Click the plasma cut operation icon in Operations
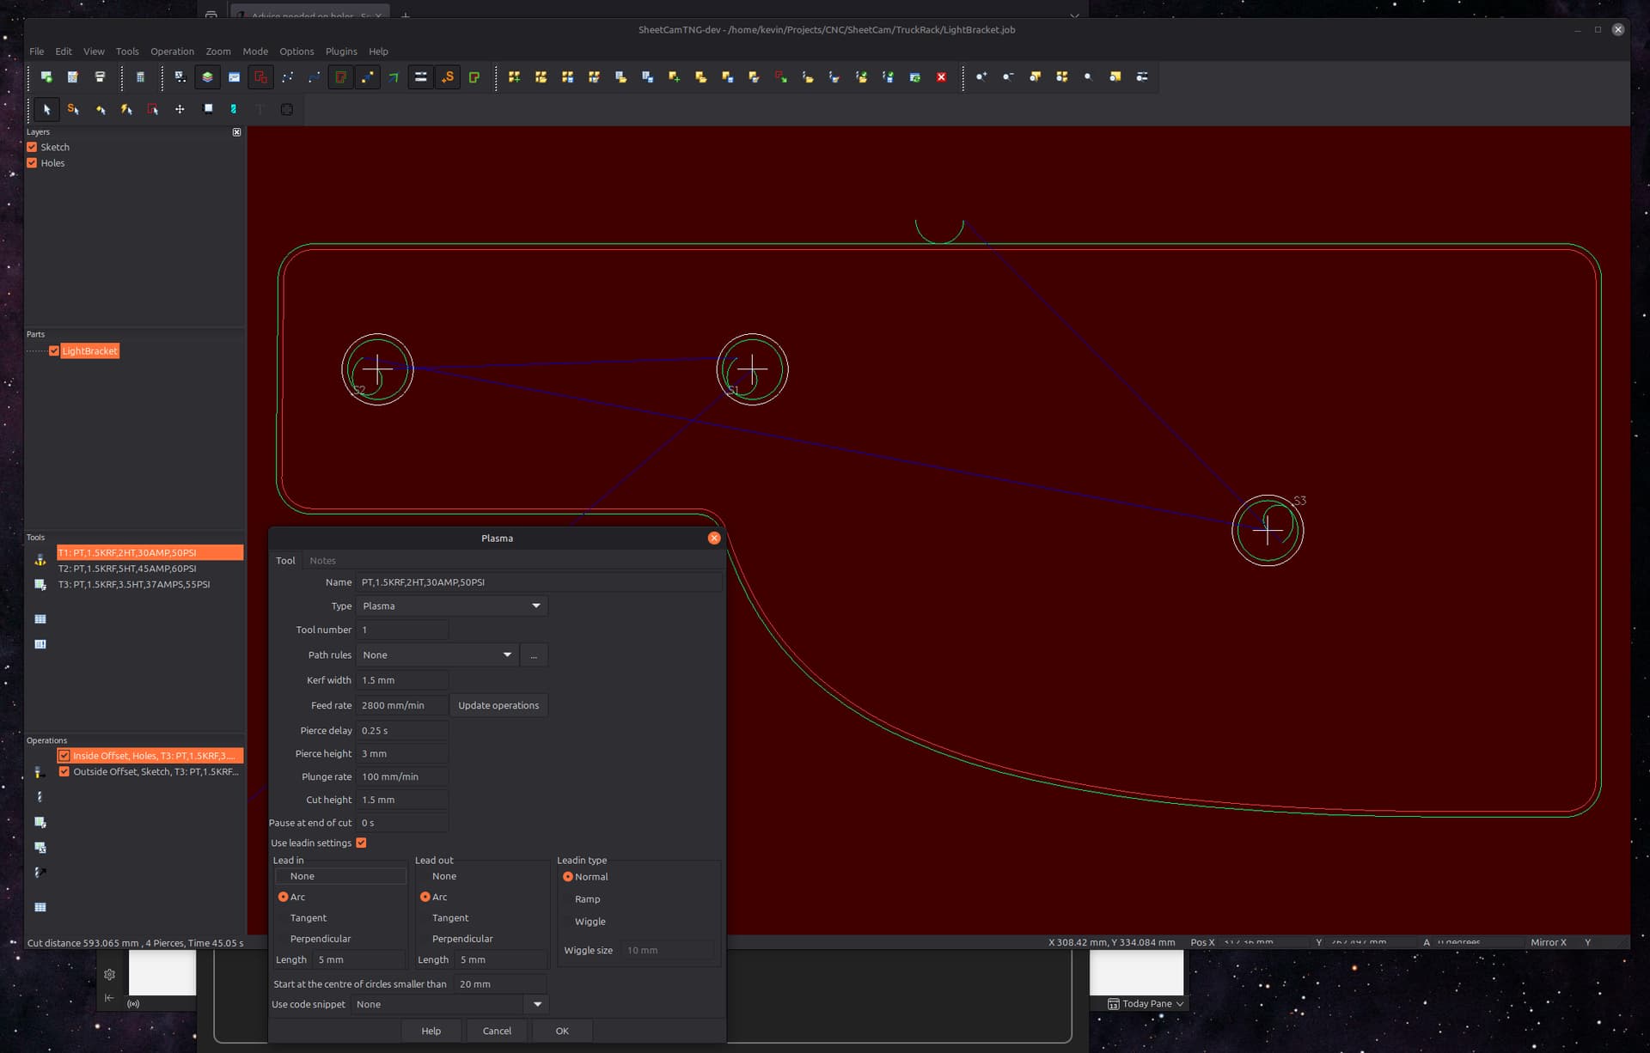 click(40, 772)
